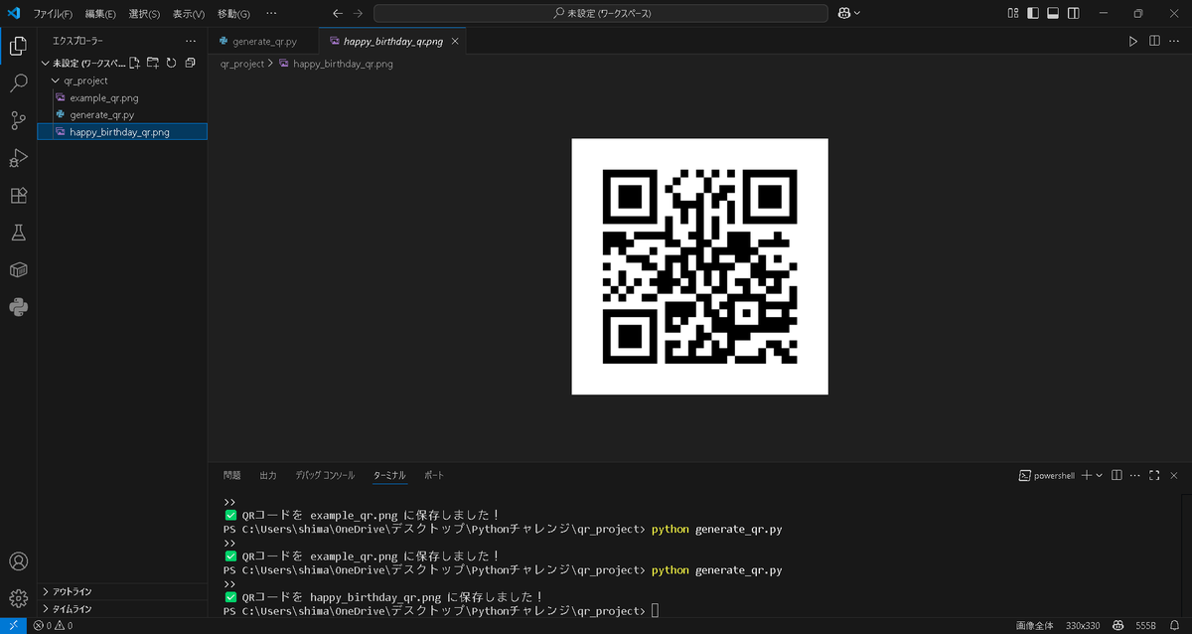Customize layout via title bar icon
This screenshot has width=1192, height=634.
1012,14
